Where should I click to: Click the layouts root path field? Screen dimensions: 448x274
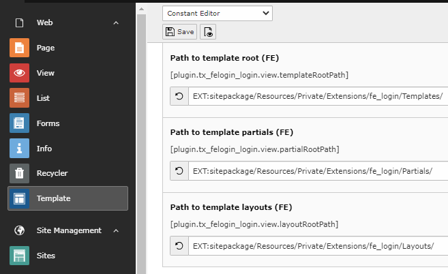(x=318, y=246)
